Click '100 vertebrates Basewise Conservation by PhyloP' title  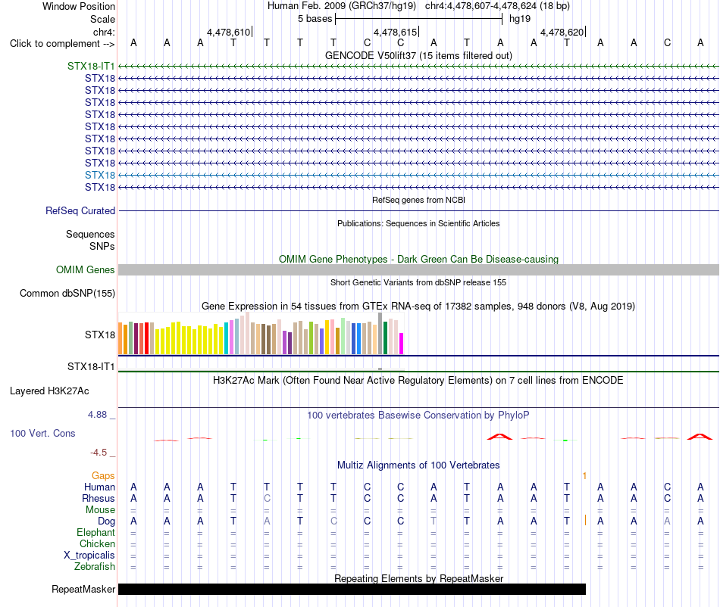(x=418, y=416)
